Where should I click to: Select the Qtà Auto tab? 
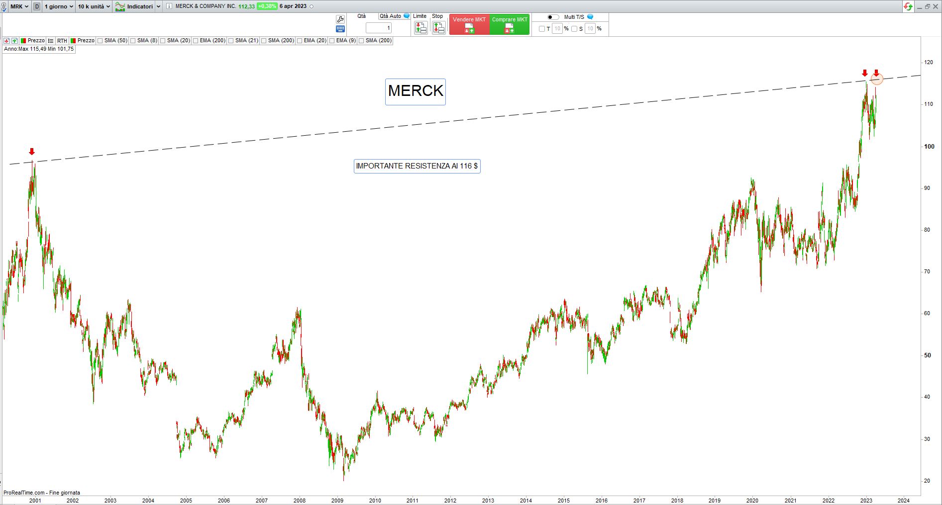[391, 16]
